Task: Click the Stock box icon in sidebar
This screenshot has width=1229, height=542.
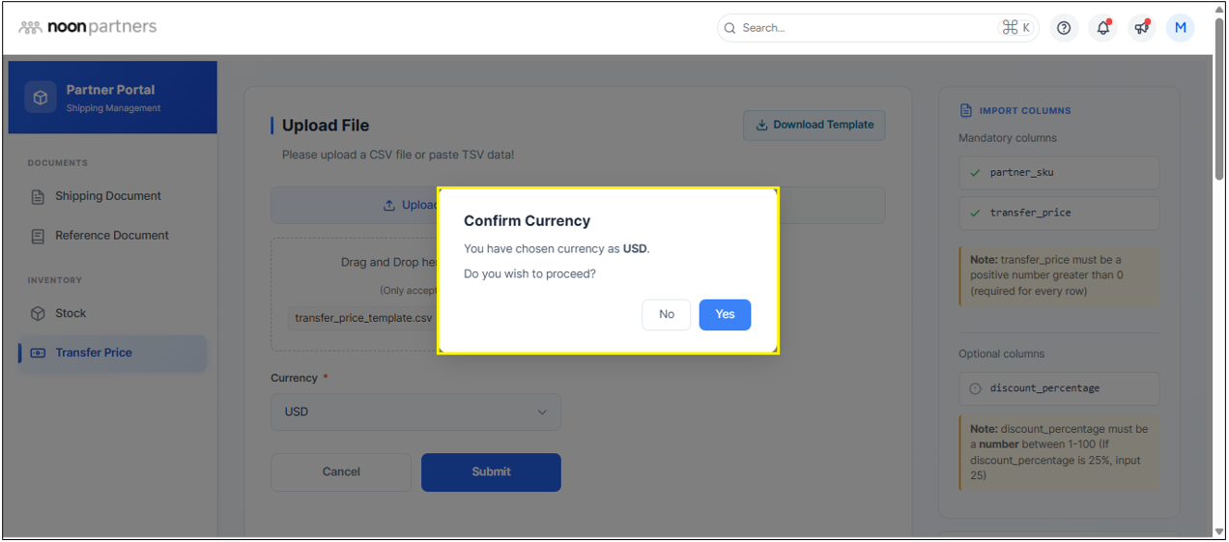Action: point(39,313)
